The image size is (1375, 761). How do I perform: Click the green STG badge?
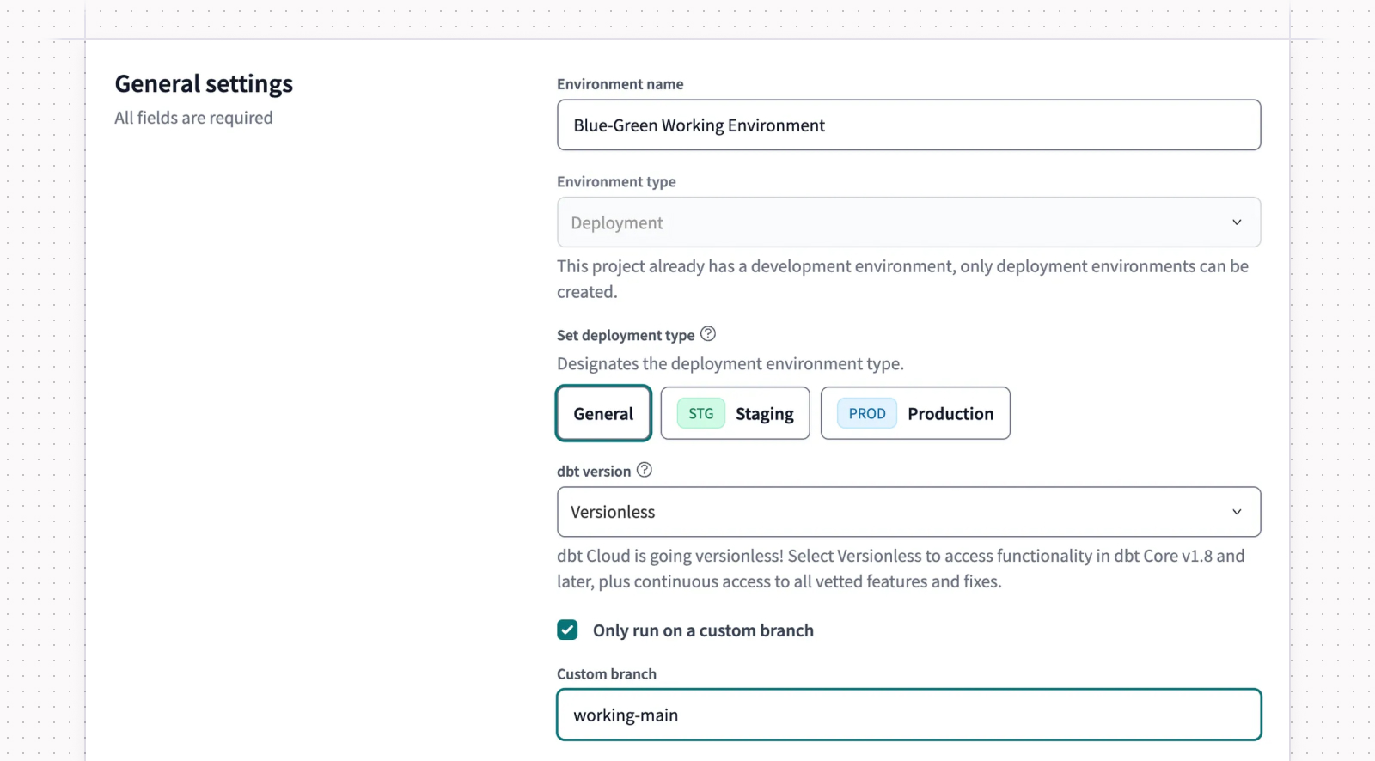coord(701,413)
